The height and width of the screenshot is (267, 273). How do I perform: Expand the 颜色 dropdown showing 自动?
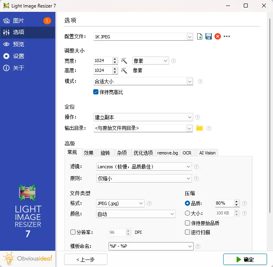click(136, 214)
